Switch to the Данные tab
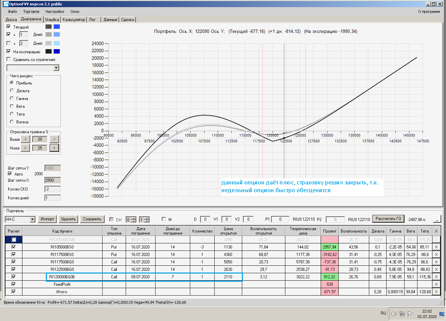The height and width of the screenshot is (321, 446). click(110, 20)
